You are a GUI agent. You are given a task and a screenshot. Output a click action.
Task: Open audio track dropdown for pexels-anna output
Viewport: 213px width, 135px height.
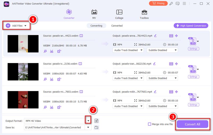coord(128,50)
